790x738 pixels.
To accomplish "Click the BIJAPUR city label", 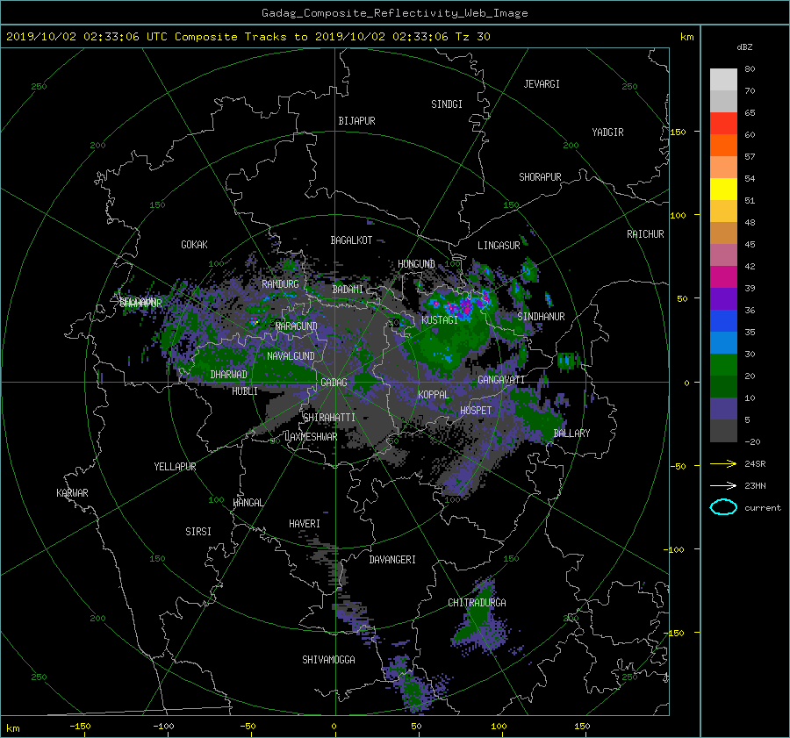I will (356, 121).
